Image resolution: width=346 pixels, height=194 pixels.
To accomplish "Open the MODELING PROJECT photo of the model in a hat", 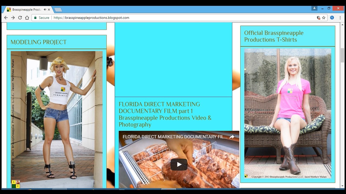I will tap(57, 120).
